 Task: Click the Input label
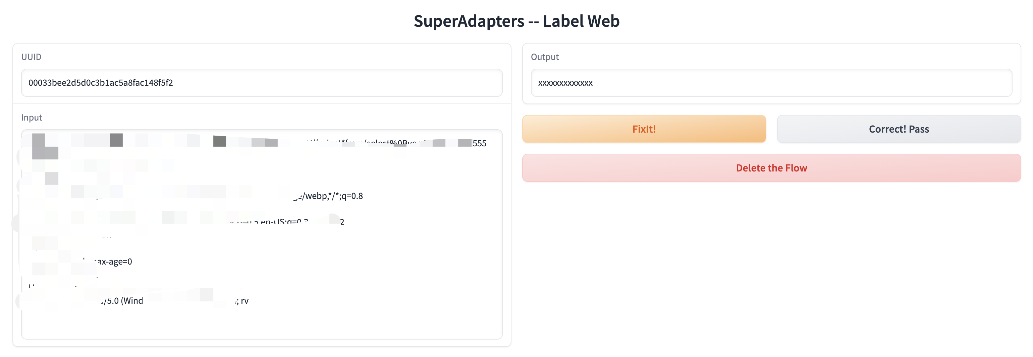pos(32,117)
